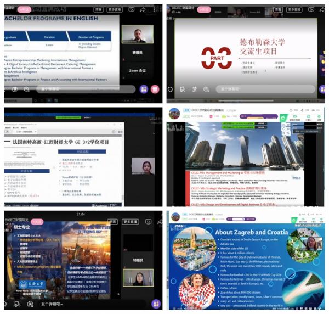This screenshot has height=314, width=329.
Task: Tap TV cast icon in Bachelor Programs stream
Action: 132,10
